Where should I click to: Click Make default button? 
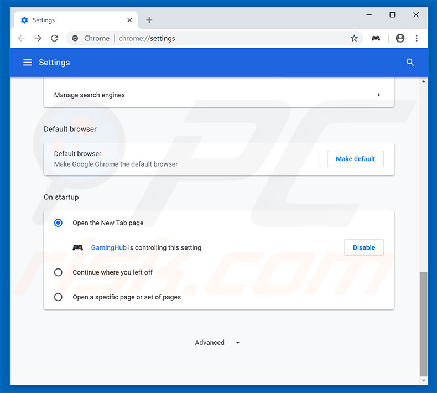pos(355,159)
